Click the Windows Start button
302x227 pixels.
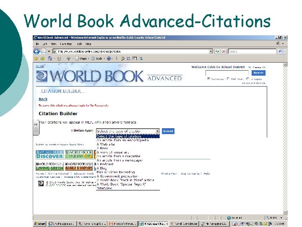click(39, 224)
